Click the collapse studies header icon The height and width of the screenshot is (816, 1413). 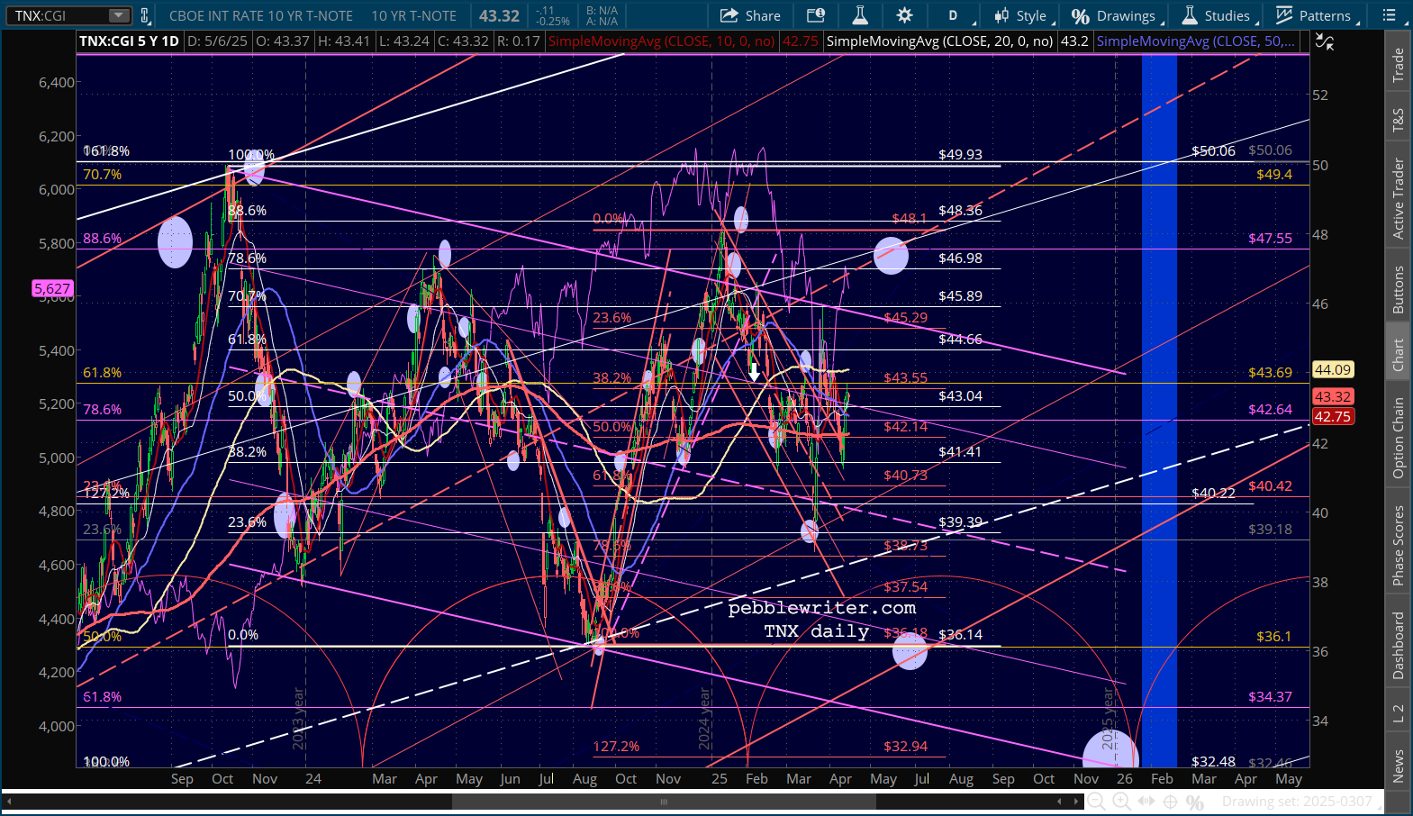click(x=1324, y=41)
